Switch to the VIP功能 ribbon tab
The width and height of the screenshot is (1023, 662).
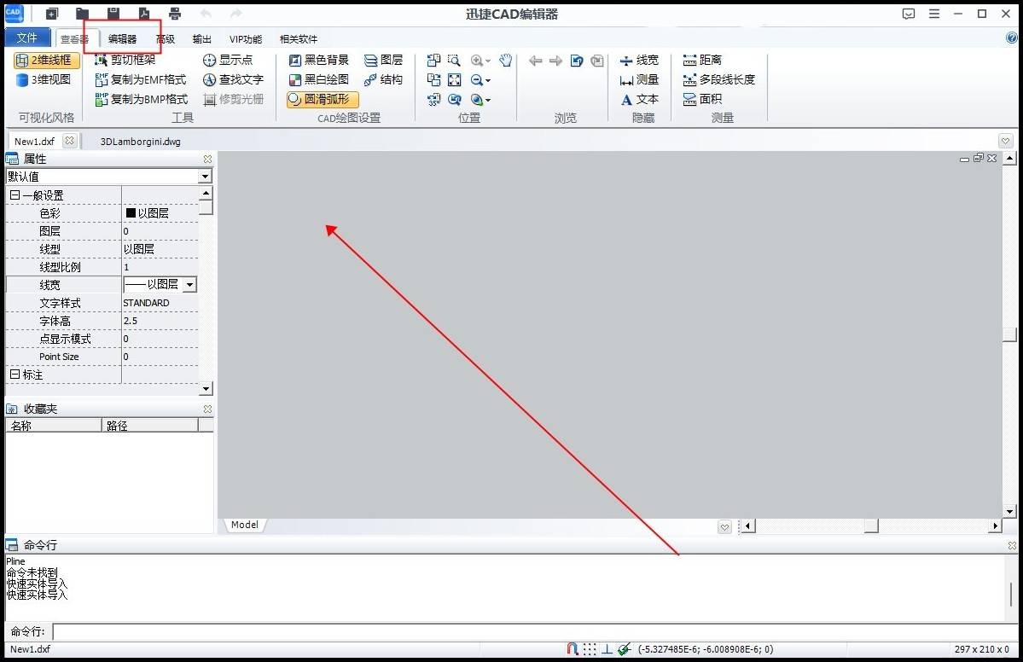click(246, 39)
